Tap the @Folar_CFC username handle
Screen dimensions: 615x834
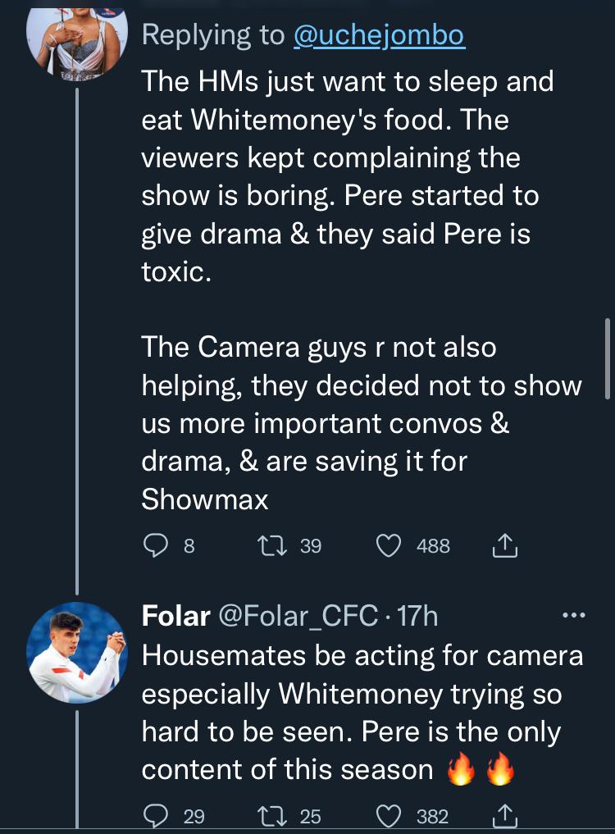click(x=298, y=615)
